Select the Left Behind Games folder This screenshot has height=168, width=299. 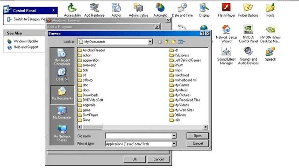[185, 60]
